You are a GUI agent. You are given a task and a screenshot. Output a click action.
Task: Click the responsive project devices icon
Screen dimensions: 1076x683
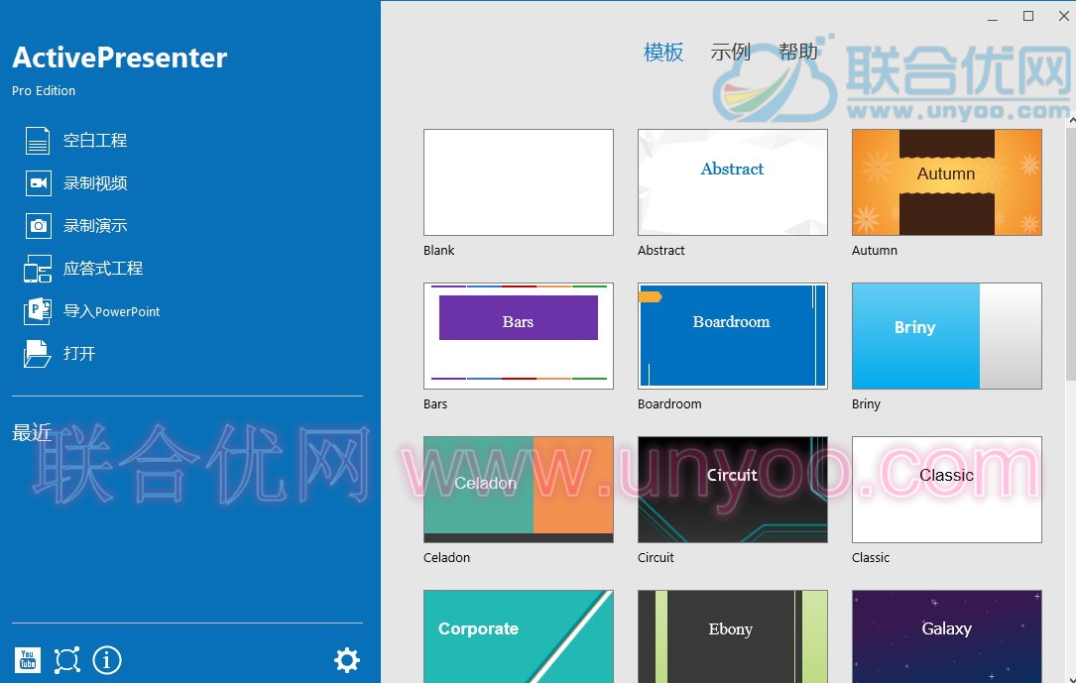[38, 269]
